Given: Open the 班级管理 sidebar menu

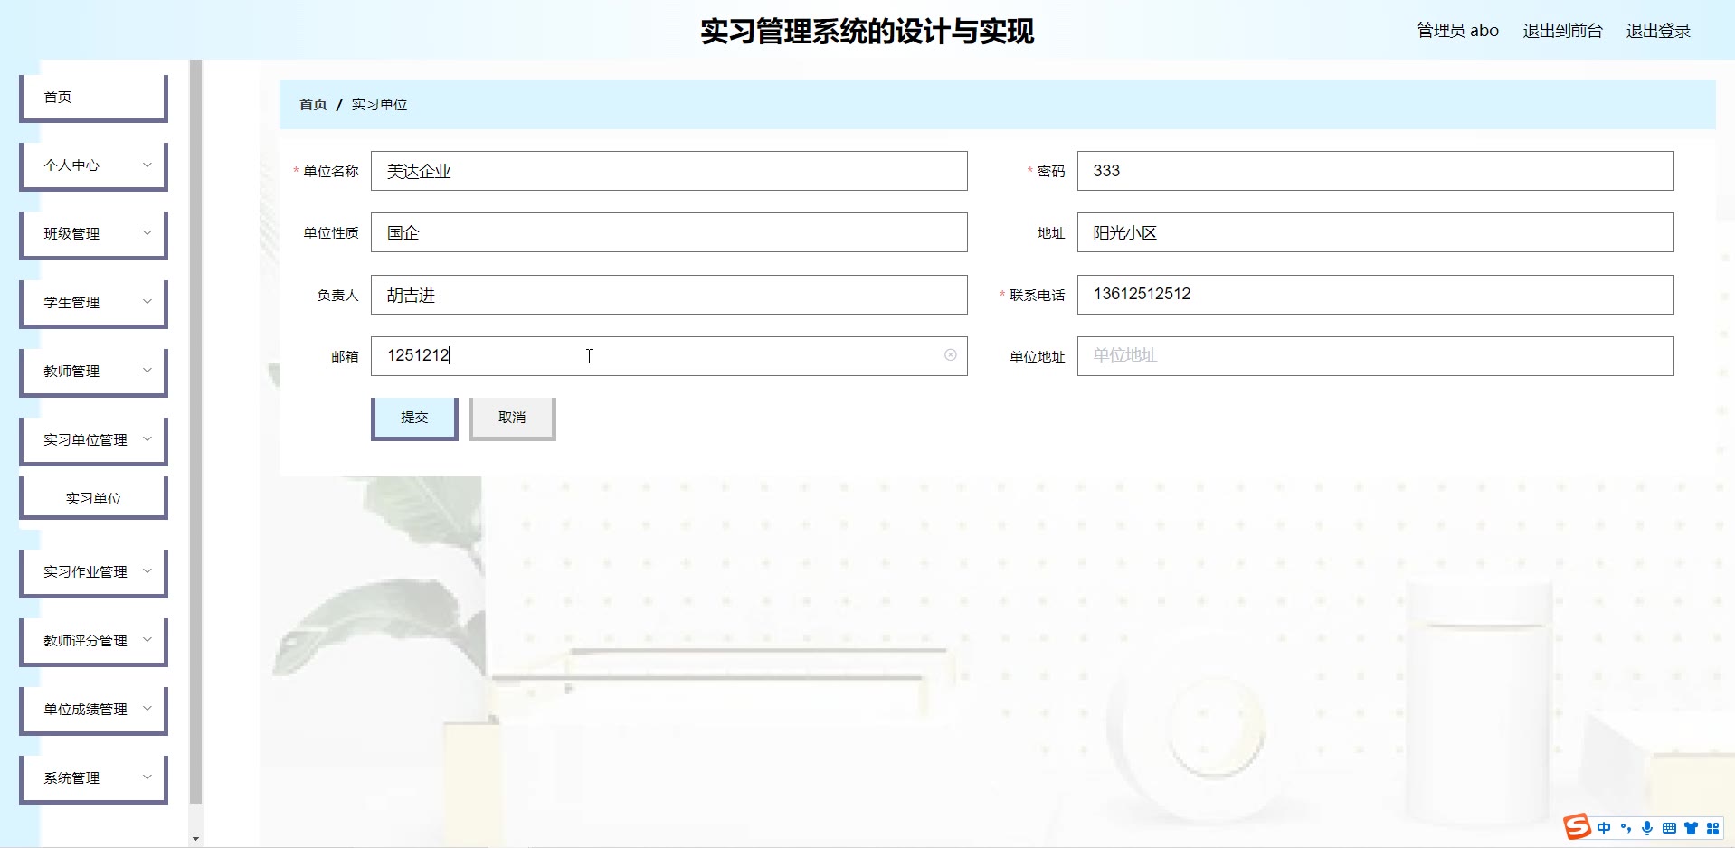Looking at the screenshot, I should coord(93,234).
